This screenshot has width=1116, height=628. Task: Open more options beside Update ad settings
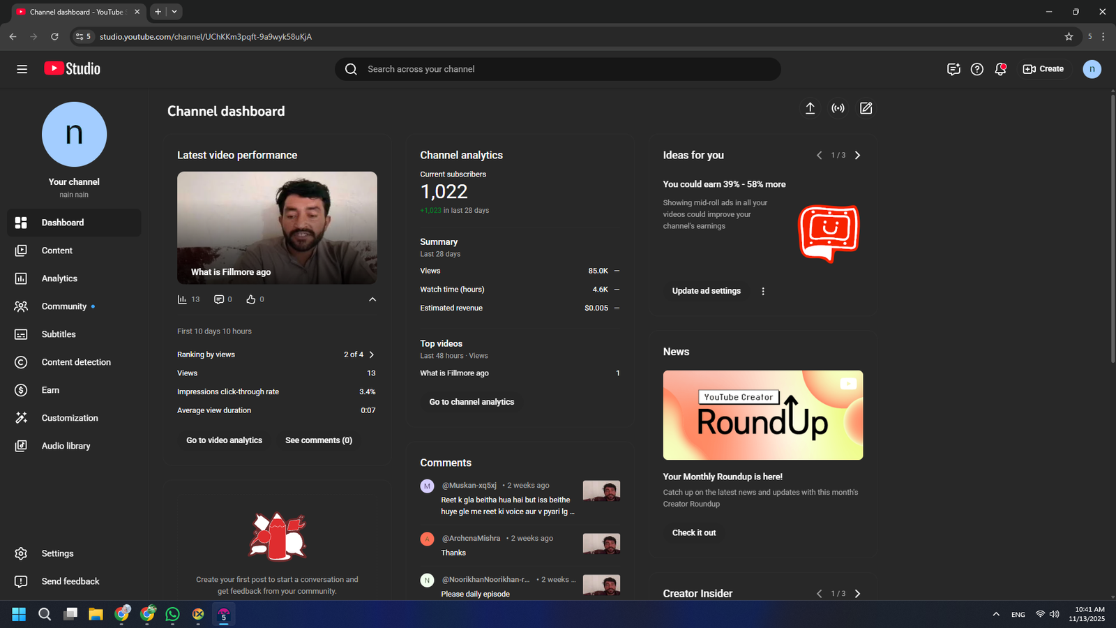[x=763, y=292]
